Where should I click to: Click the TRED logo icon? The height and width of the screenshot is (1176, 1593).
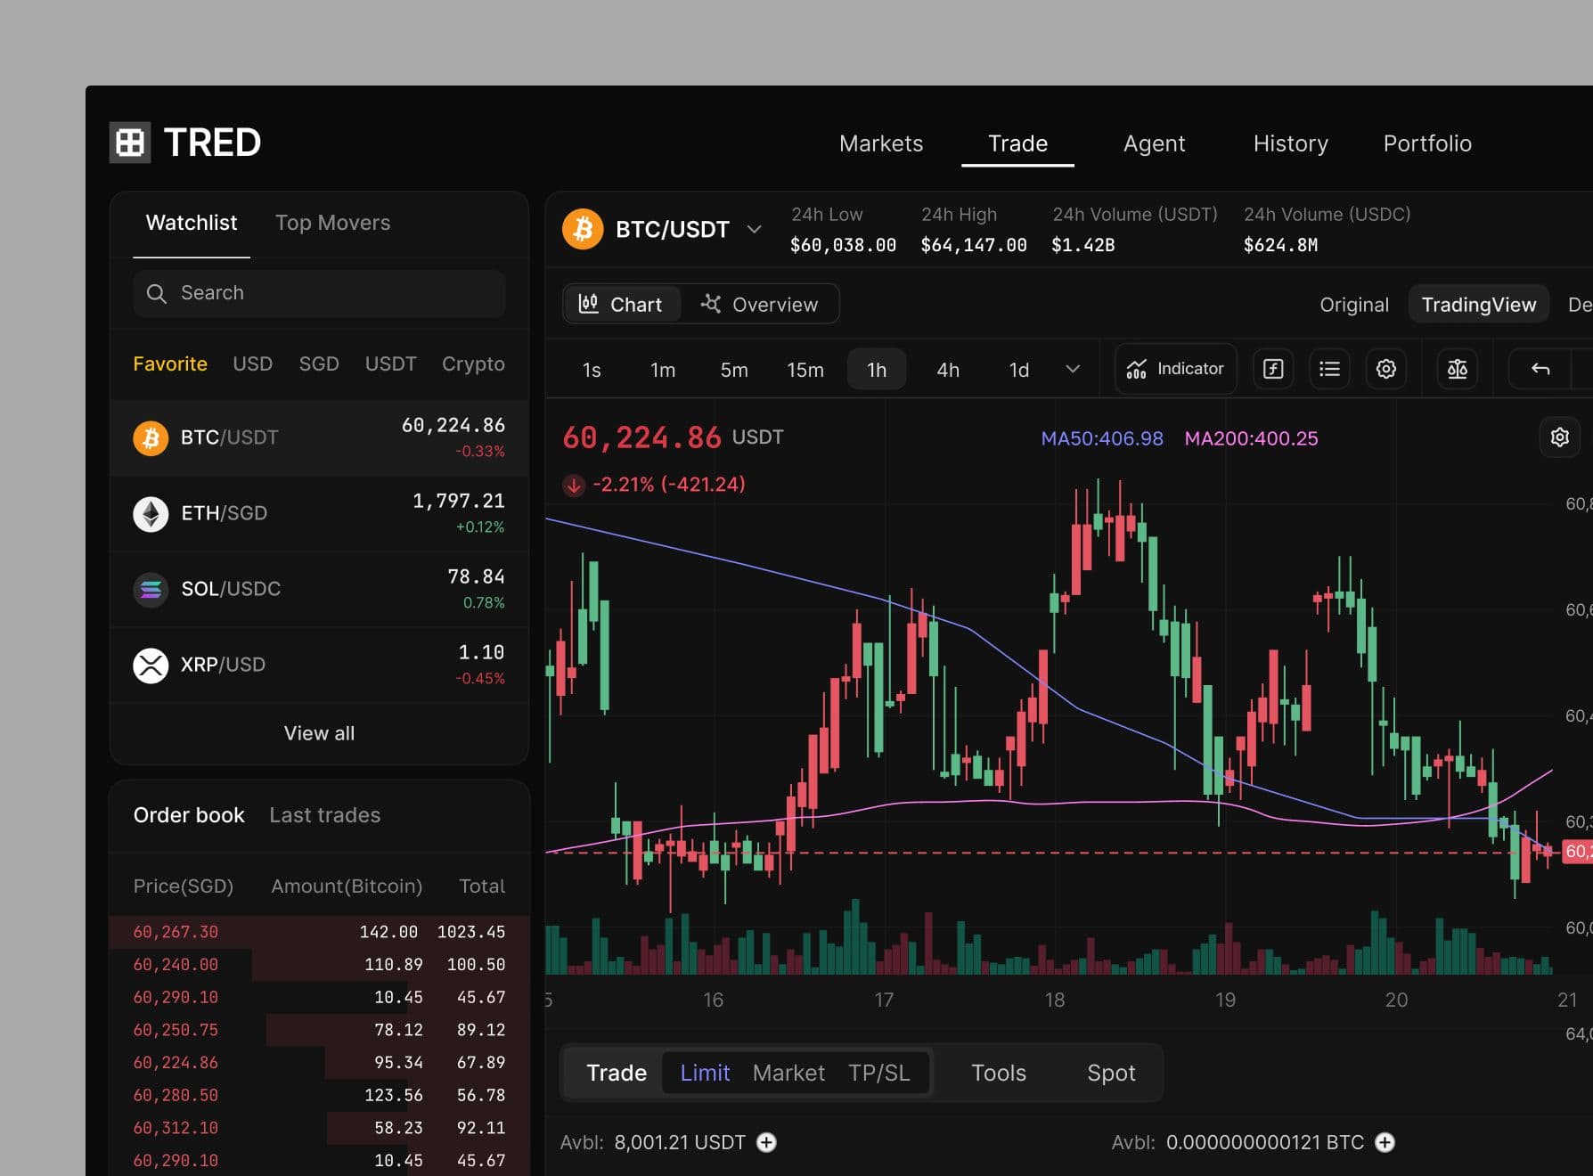(130, 143)
